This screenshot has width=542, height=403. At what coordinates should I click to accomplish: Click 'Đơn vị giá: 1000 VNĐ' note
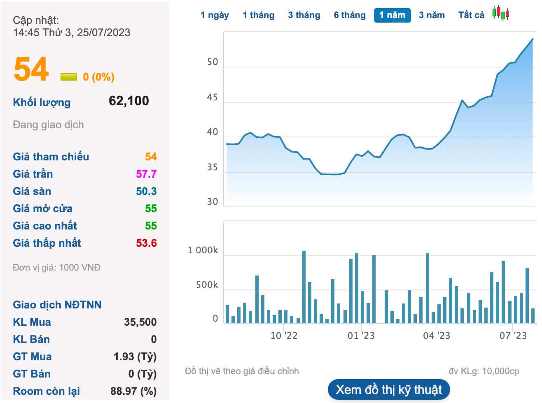pos(56,268)
